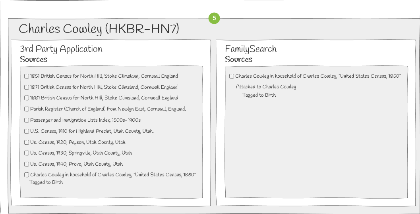The width and height of the screenshot is (420, 214).
Task: Check the 3rd Party 1850 Census checkbox
Action: pos(27,175)
